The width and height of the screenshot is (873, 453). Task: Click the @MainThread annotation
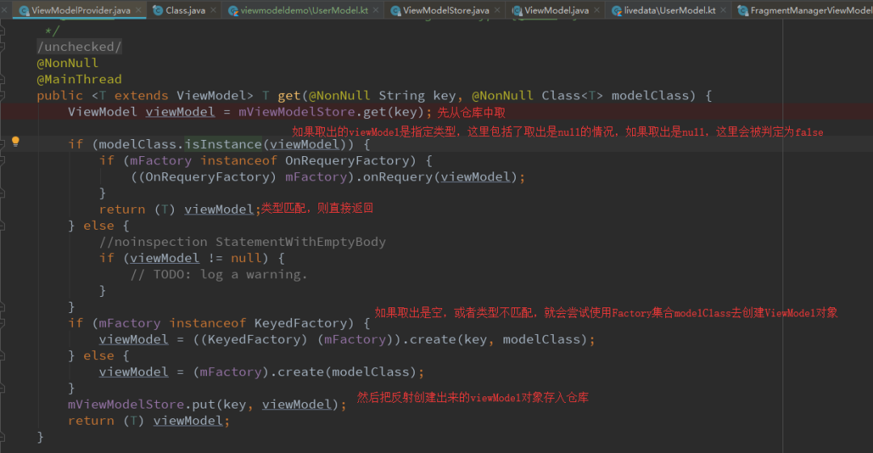pyautogui.click(x=79, y=79)
